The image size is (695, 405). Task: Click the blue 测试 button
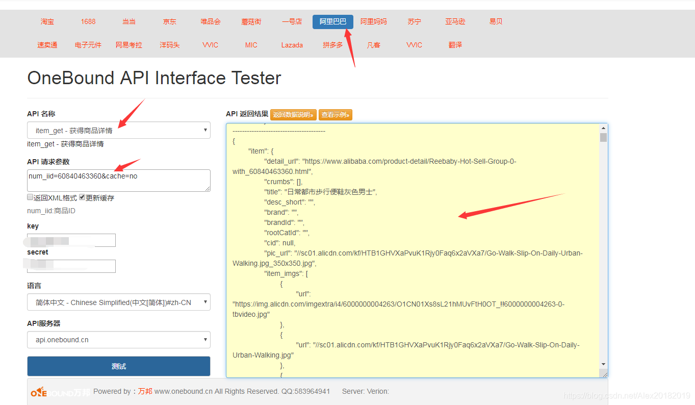(119, 366)
